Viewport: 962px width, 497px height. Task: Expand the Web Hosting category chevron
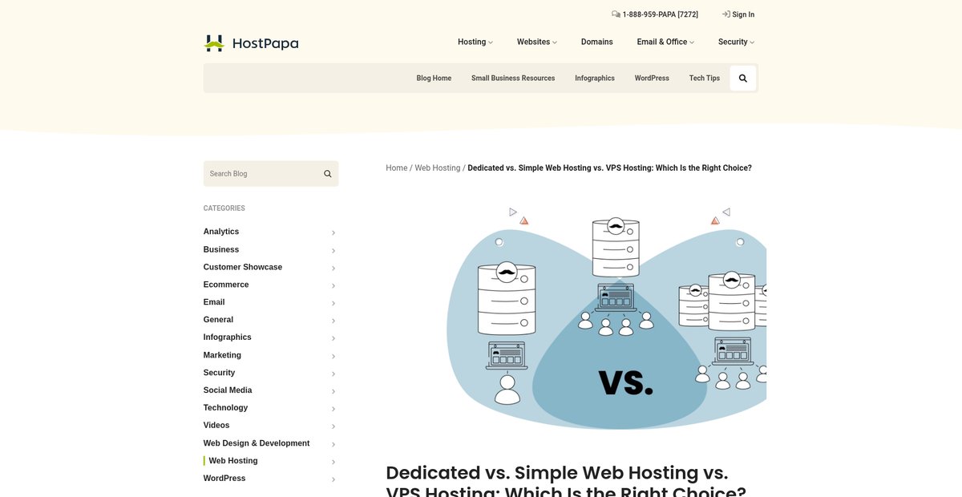(333, 462)
